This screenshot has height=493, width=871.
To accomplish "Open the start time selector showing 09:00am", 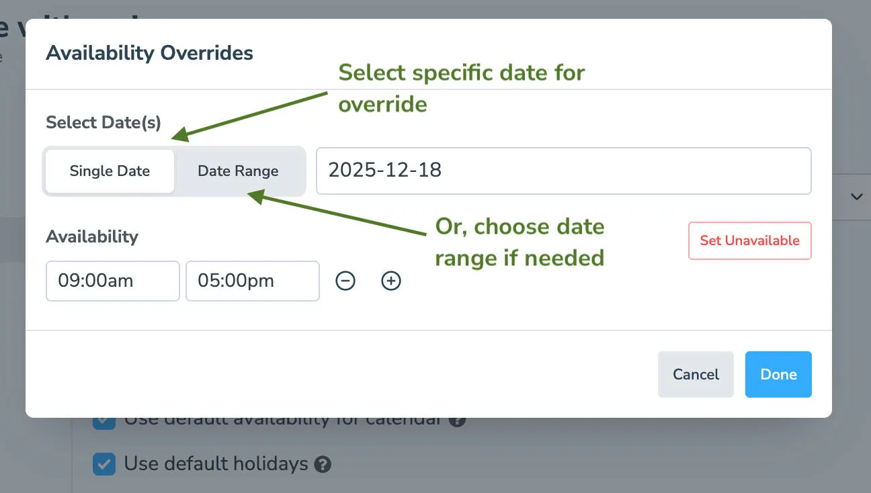I will click(112, 281).
